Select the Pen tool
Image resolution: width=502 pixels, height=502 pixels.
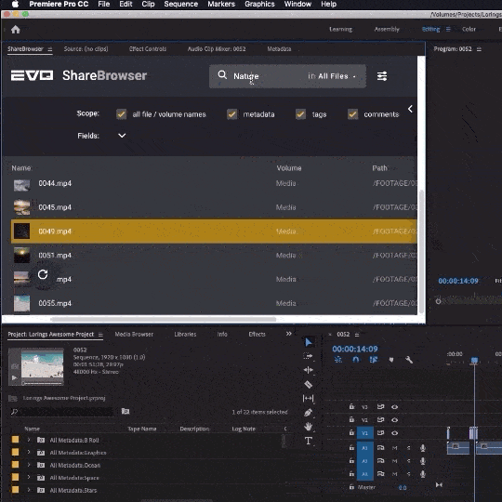click(x=308, y=413)
